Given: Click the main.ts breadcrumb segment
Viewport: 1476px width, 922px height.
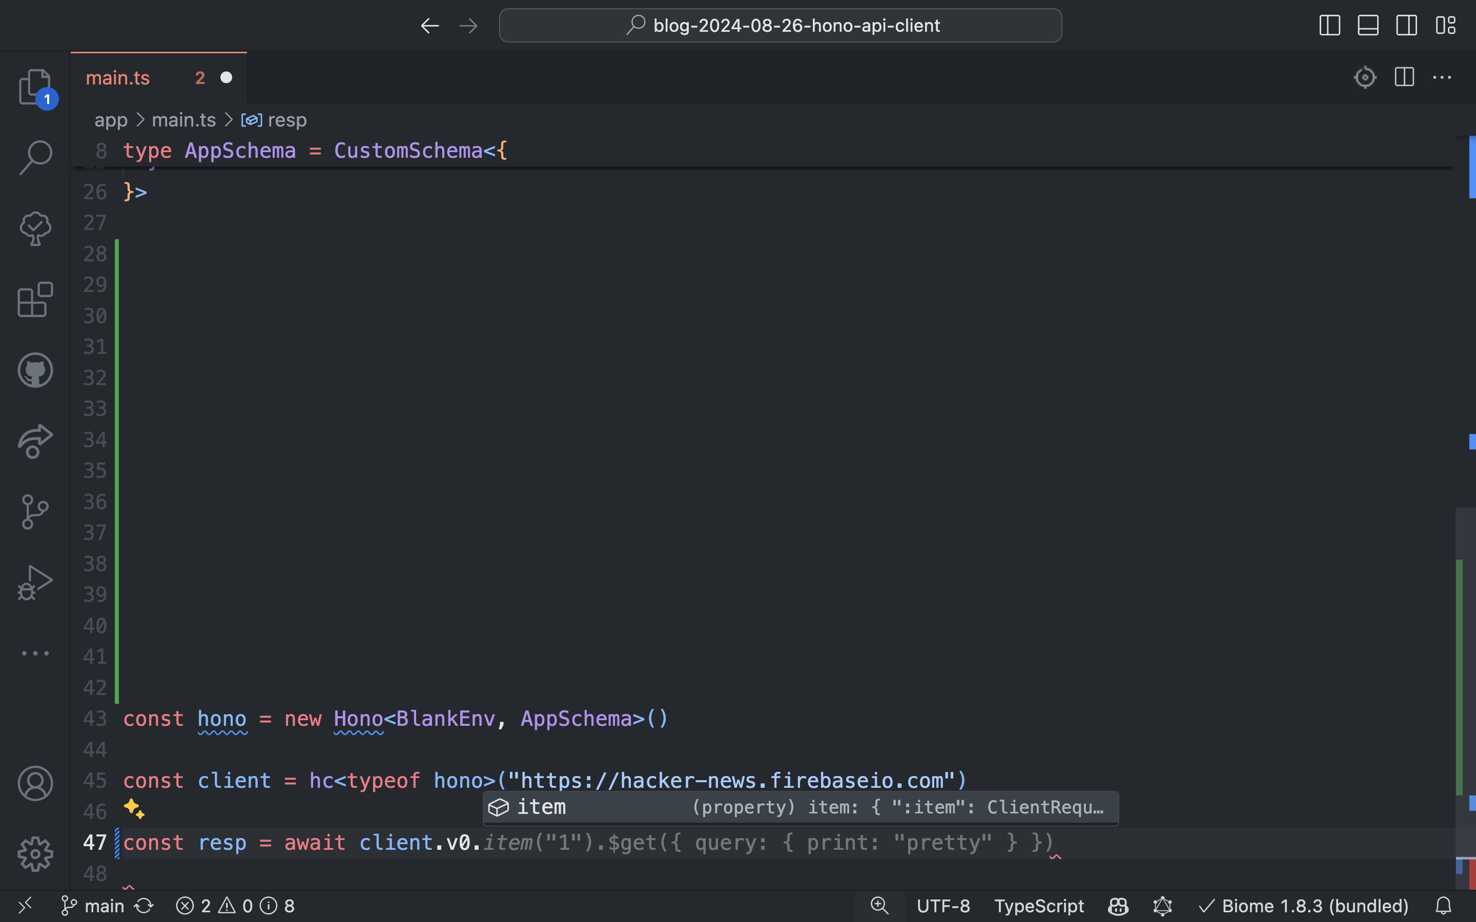Looking at the screenshot, I should click(183, 120).
